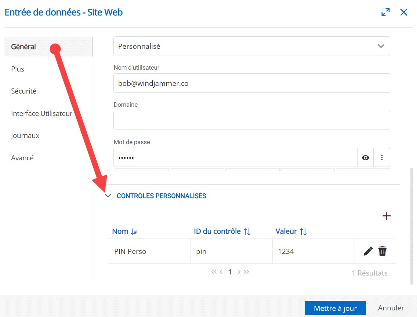Collapse Contrôles Personnalisés section
Viewport: 417px width, 317px height.
(x=108, y=196)
